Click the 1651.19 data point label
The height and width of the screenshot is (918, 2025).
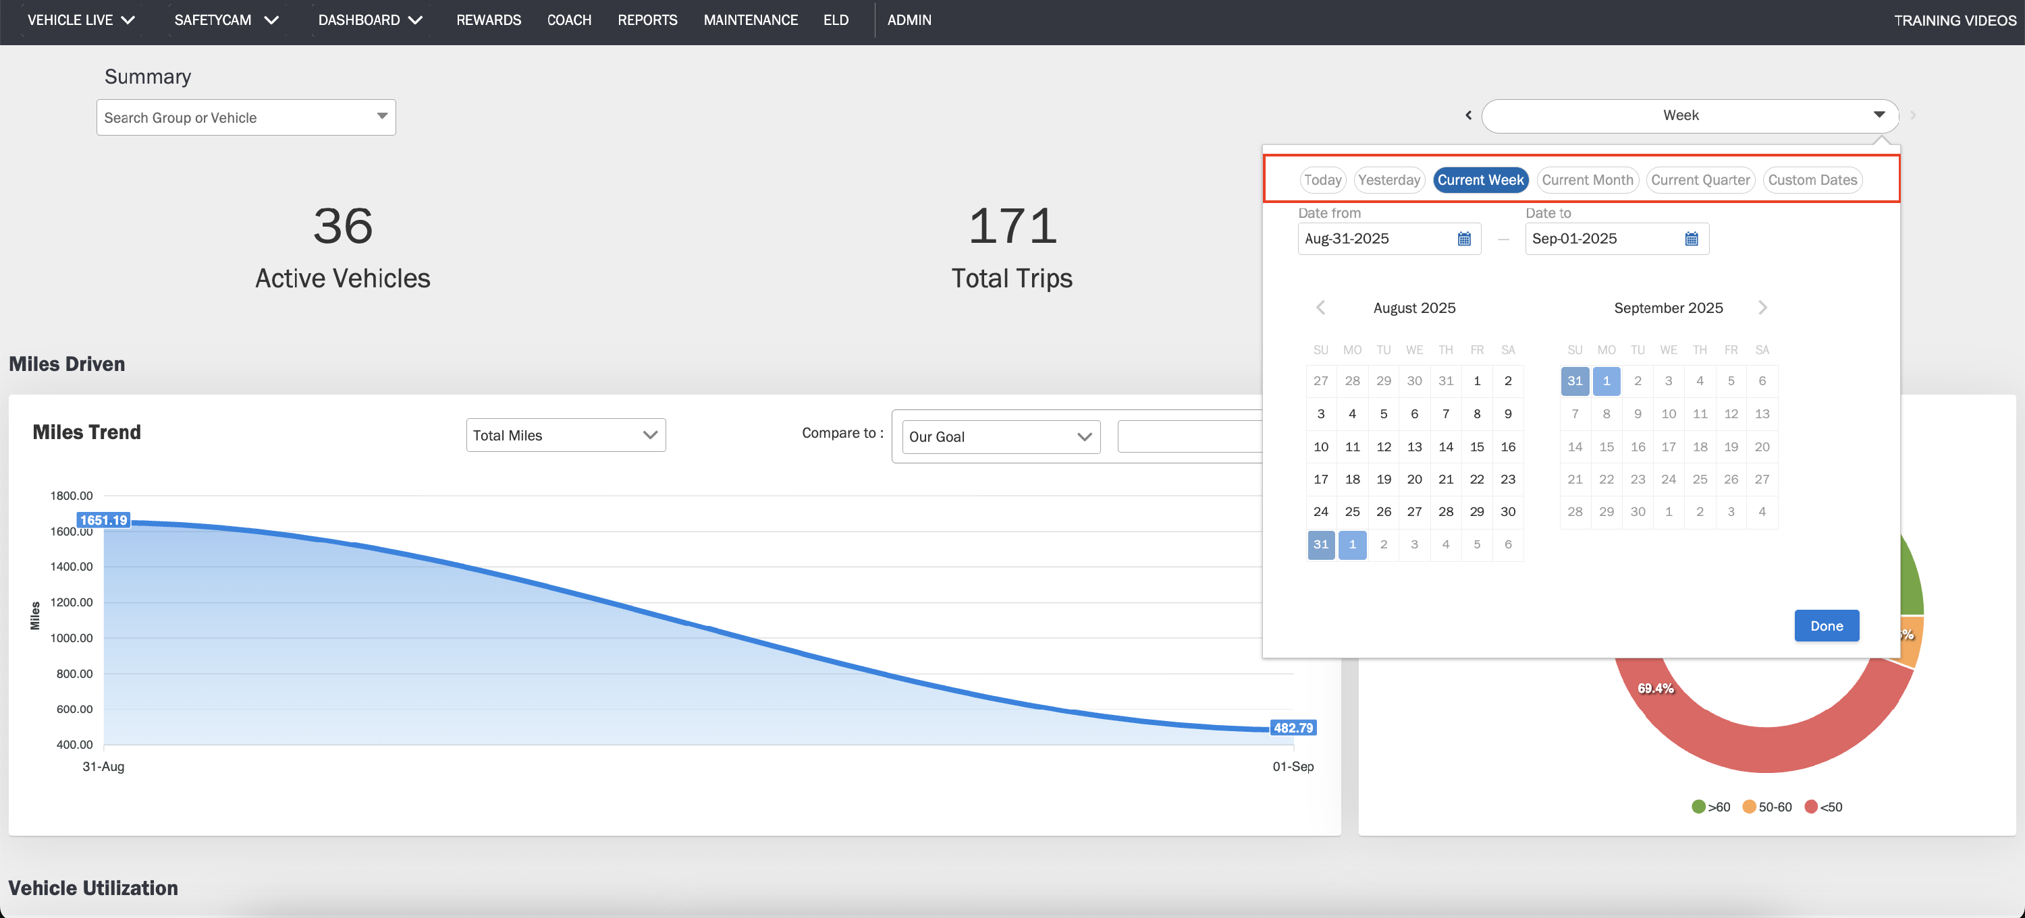(x=103, y=520)
